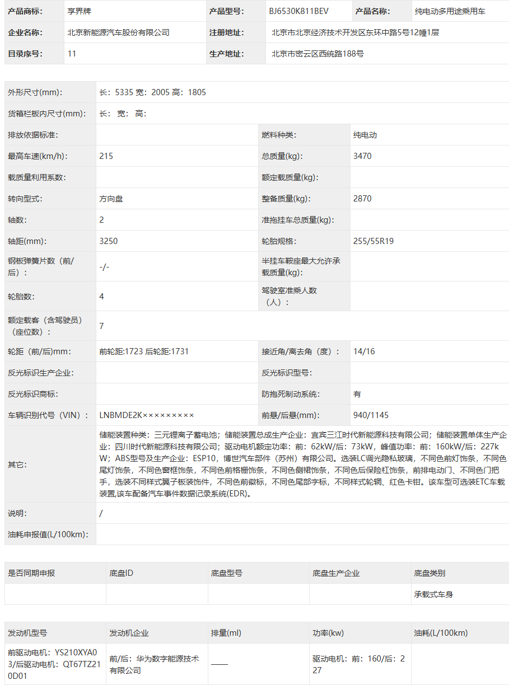Screen dimensions: 509x685
Task: Click chassis category 承载式车身
Action: tap(433, 594)
